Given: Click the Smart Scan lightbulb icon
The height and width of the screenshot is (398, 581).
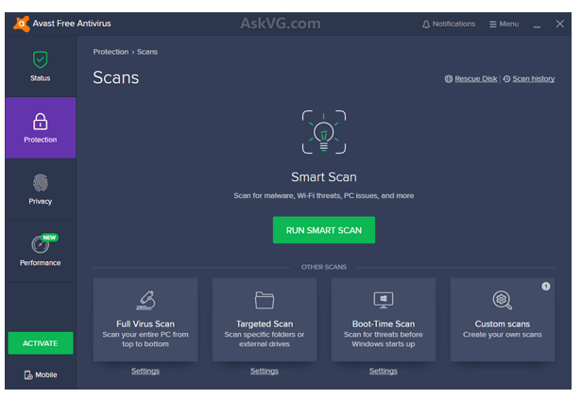Looking at the screenshot, I should 323,133.
